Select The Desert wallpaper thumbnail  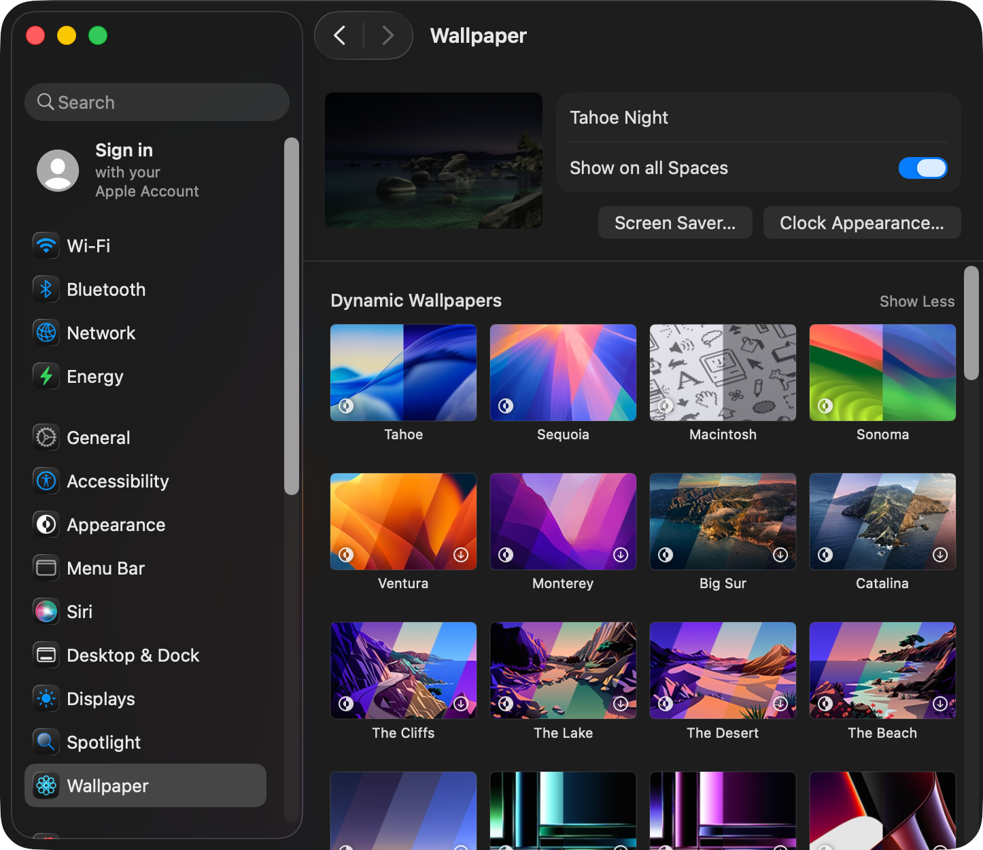(723, 670)
